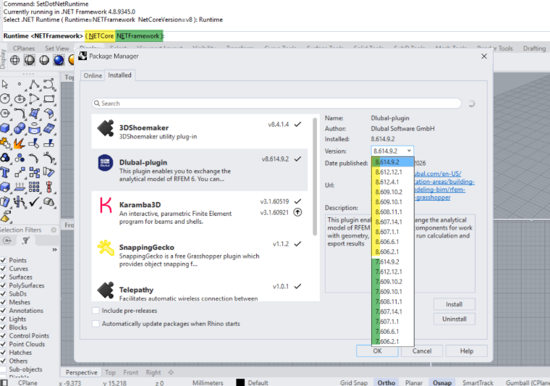Click the Default layer color swatch
This screenshot has width=550, height=386.
click(x=240, y=382)
